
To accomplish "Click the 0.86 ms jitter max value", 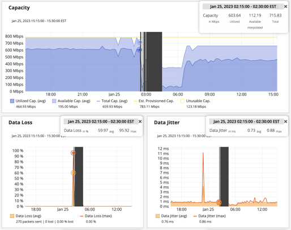I will tap(205, 221).
